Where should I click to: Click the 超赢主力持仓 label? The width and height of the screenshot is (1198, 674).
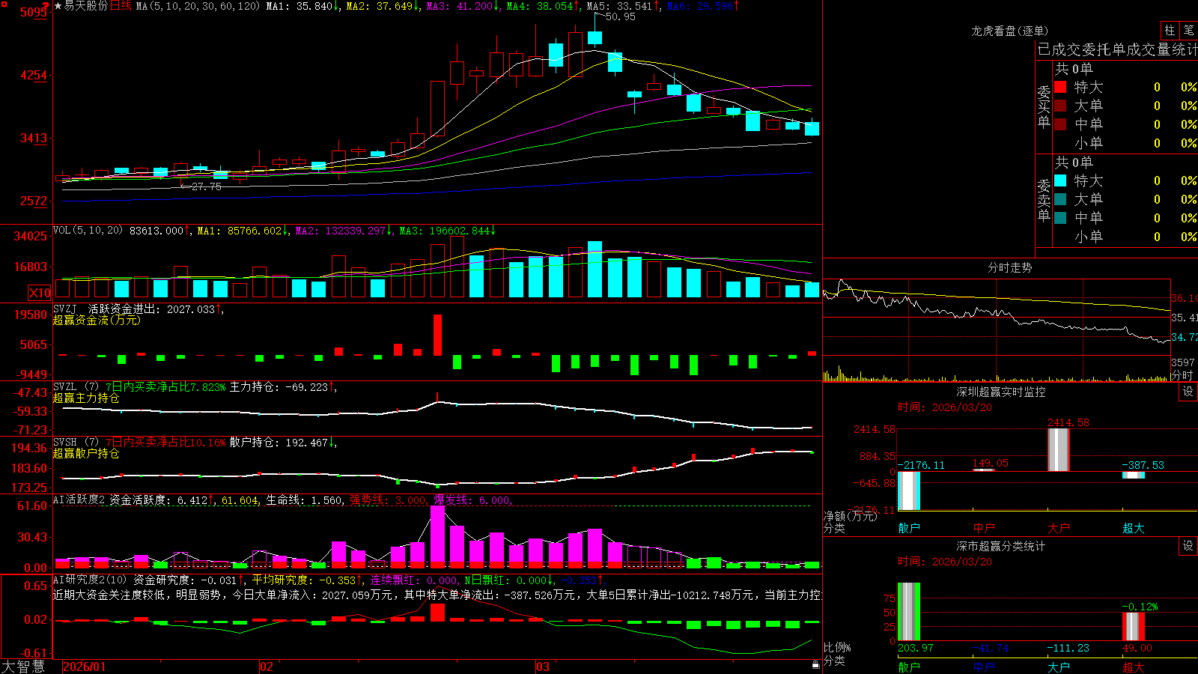[86, 398]
